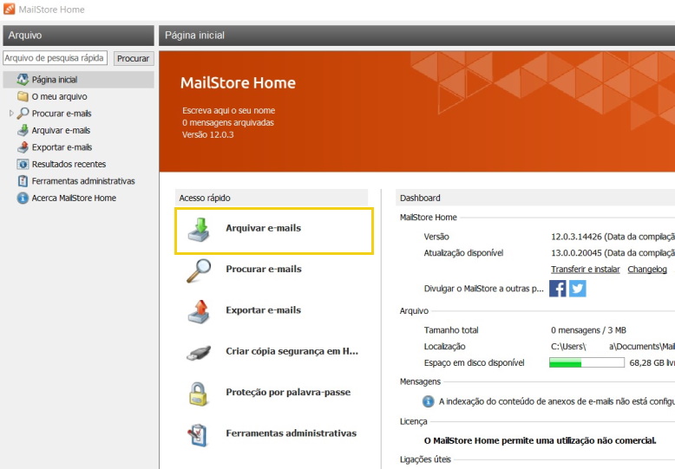
Task: Click the O meu arquivo folder icon
Action: tap(23, 96)
